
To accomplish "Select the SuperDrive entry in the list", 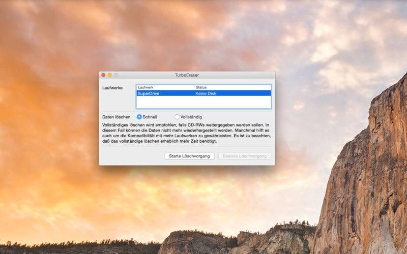I will coord(149,93).
